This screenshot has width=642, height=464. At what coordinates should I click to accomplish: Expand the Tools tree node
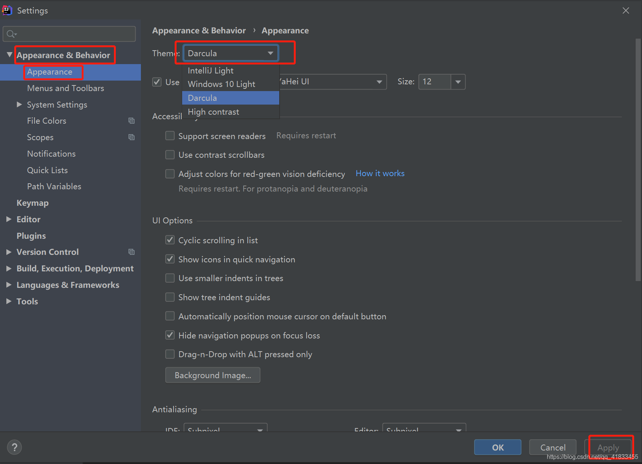tap(9, 301)
